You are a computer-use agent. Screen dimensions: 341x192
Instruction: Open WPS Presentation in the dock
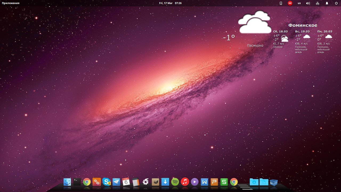tap(214, 182)
